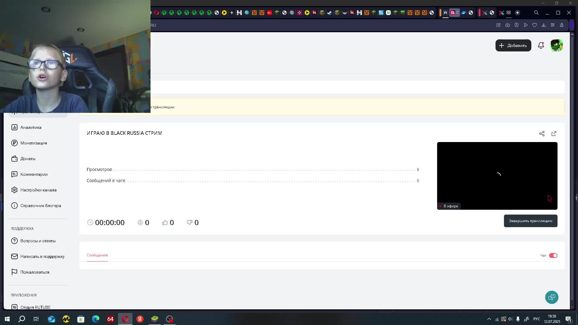The image size is (578, 325).
Task: Open the stream share icon
Action: [542, 134]
